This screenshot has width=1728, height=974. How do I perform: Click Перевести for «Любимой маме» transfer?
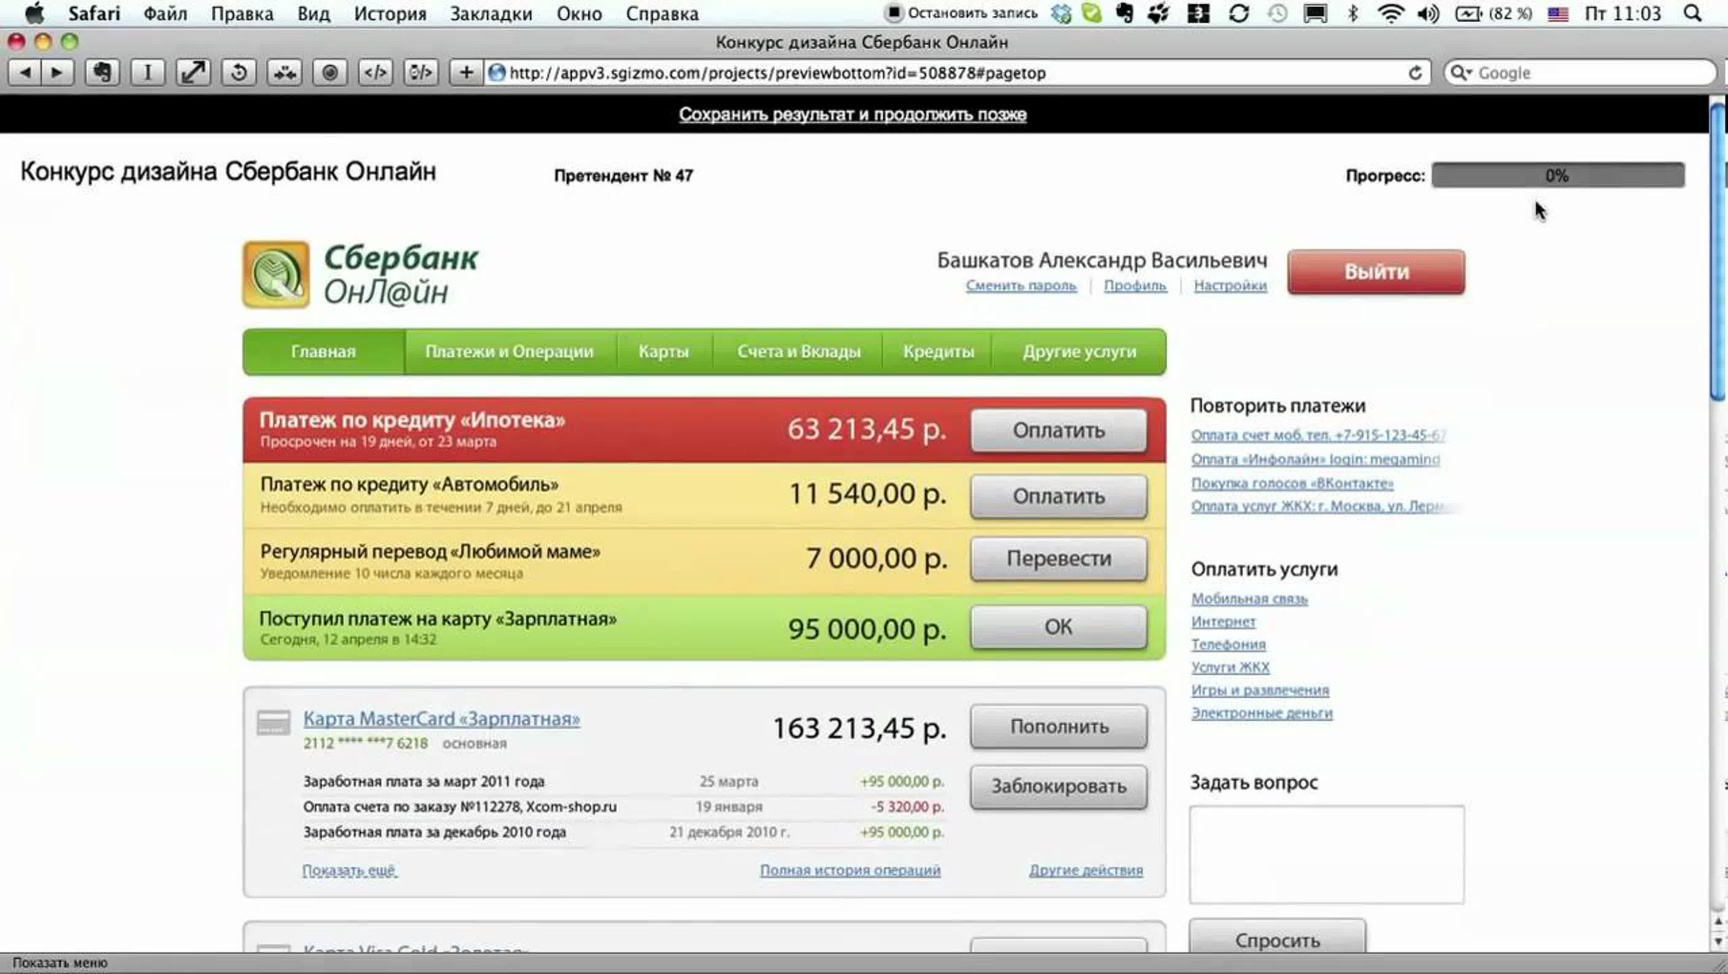(1058, 559)
